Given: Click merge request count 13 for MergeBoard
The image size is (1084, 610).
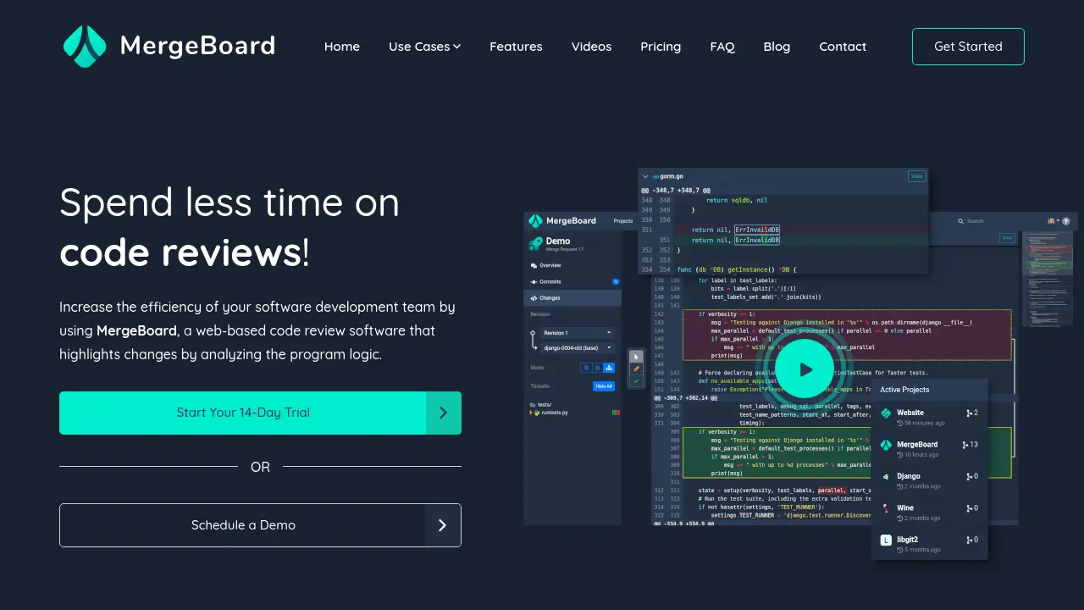Looking at the screenshot, I should point(970,445).
